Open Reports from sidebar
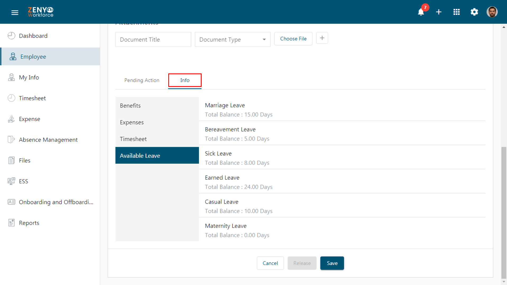The width and height of the screenshot is (507, 285). click(x=50, y=223)
